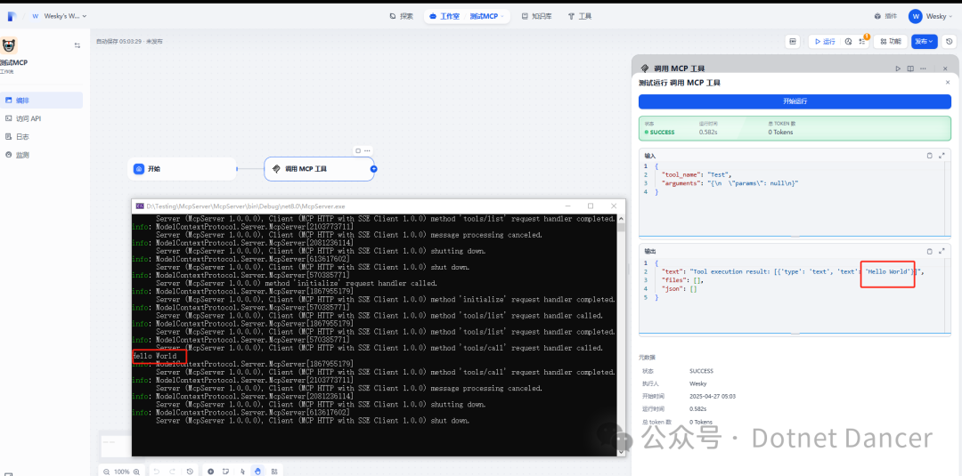This screenshot has width=962, height=476.
Task: Click the SUCCESS status indicator
Action: coord(659,133)
